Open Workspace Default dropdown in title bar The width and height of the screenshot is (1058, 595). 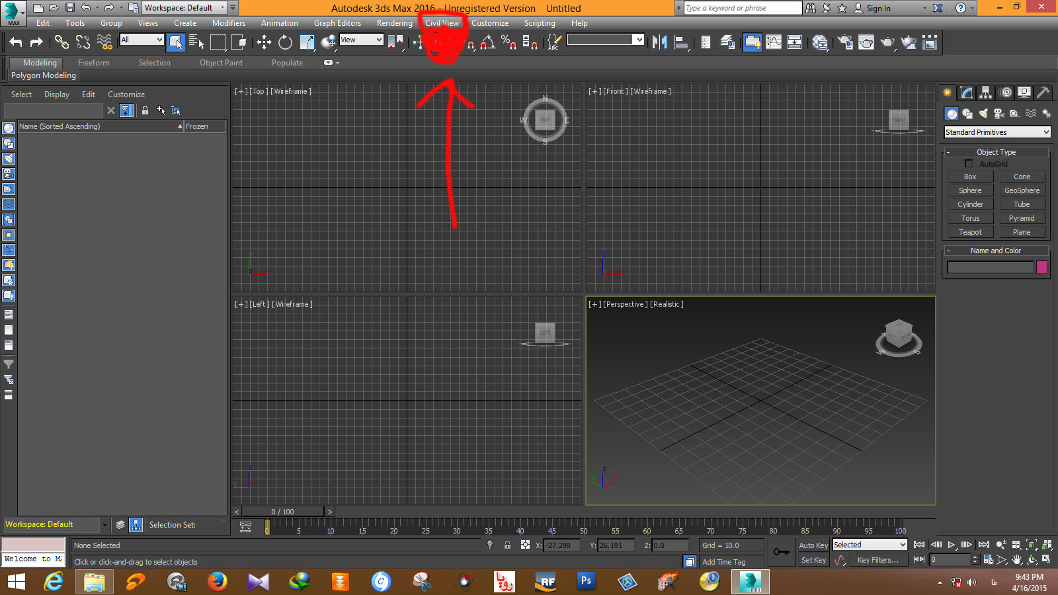point(184,8)
